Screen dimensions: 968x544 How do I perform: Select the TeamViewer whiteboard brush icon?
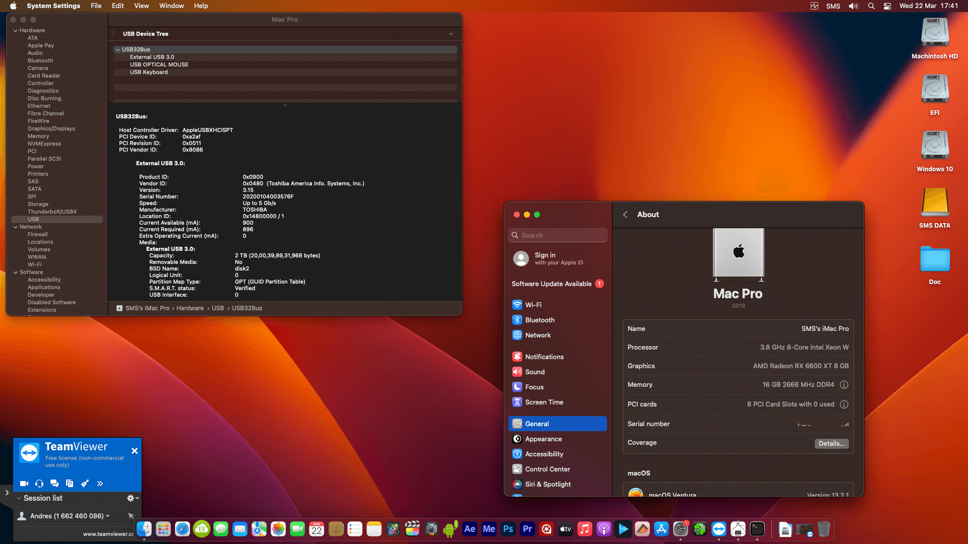coord(85,483)
